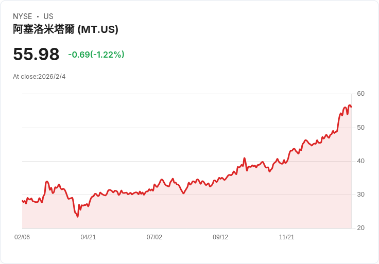This screenshot has width=379, height=264.
Task: Click the 20 price level on y-axis
Action: pos(360,228)
